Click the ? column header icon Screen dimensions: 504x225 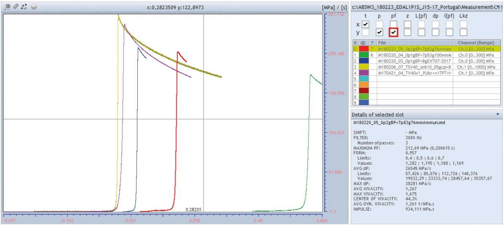372,43
